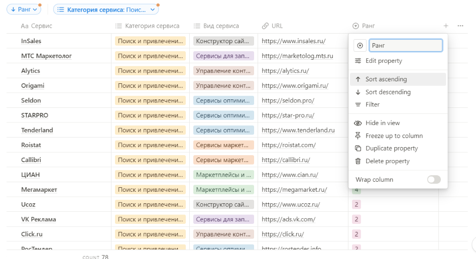
Task: Click the Конструктор сай... tag in InSales row
Action: (223, 41)
